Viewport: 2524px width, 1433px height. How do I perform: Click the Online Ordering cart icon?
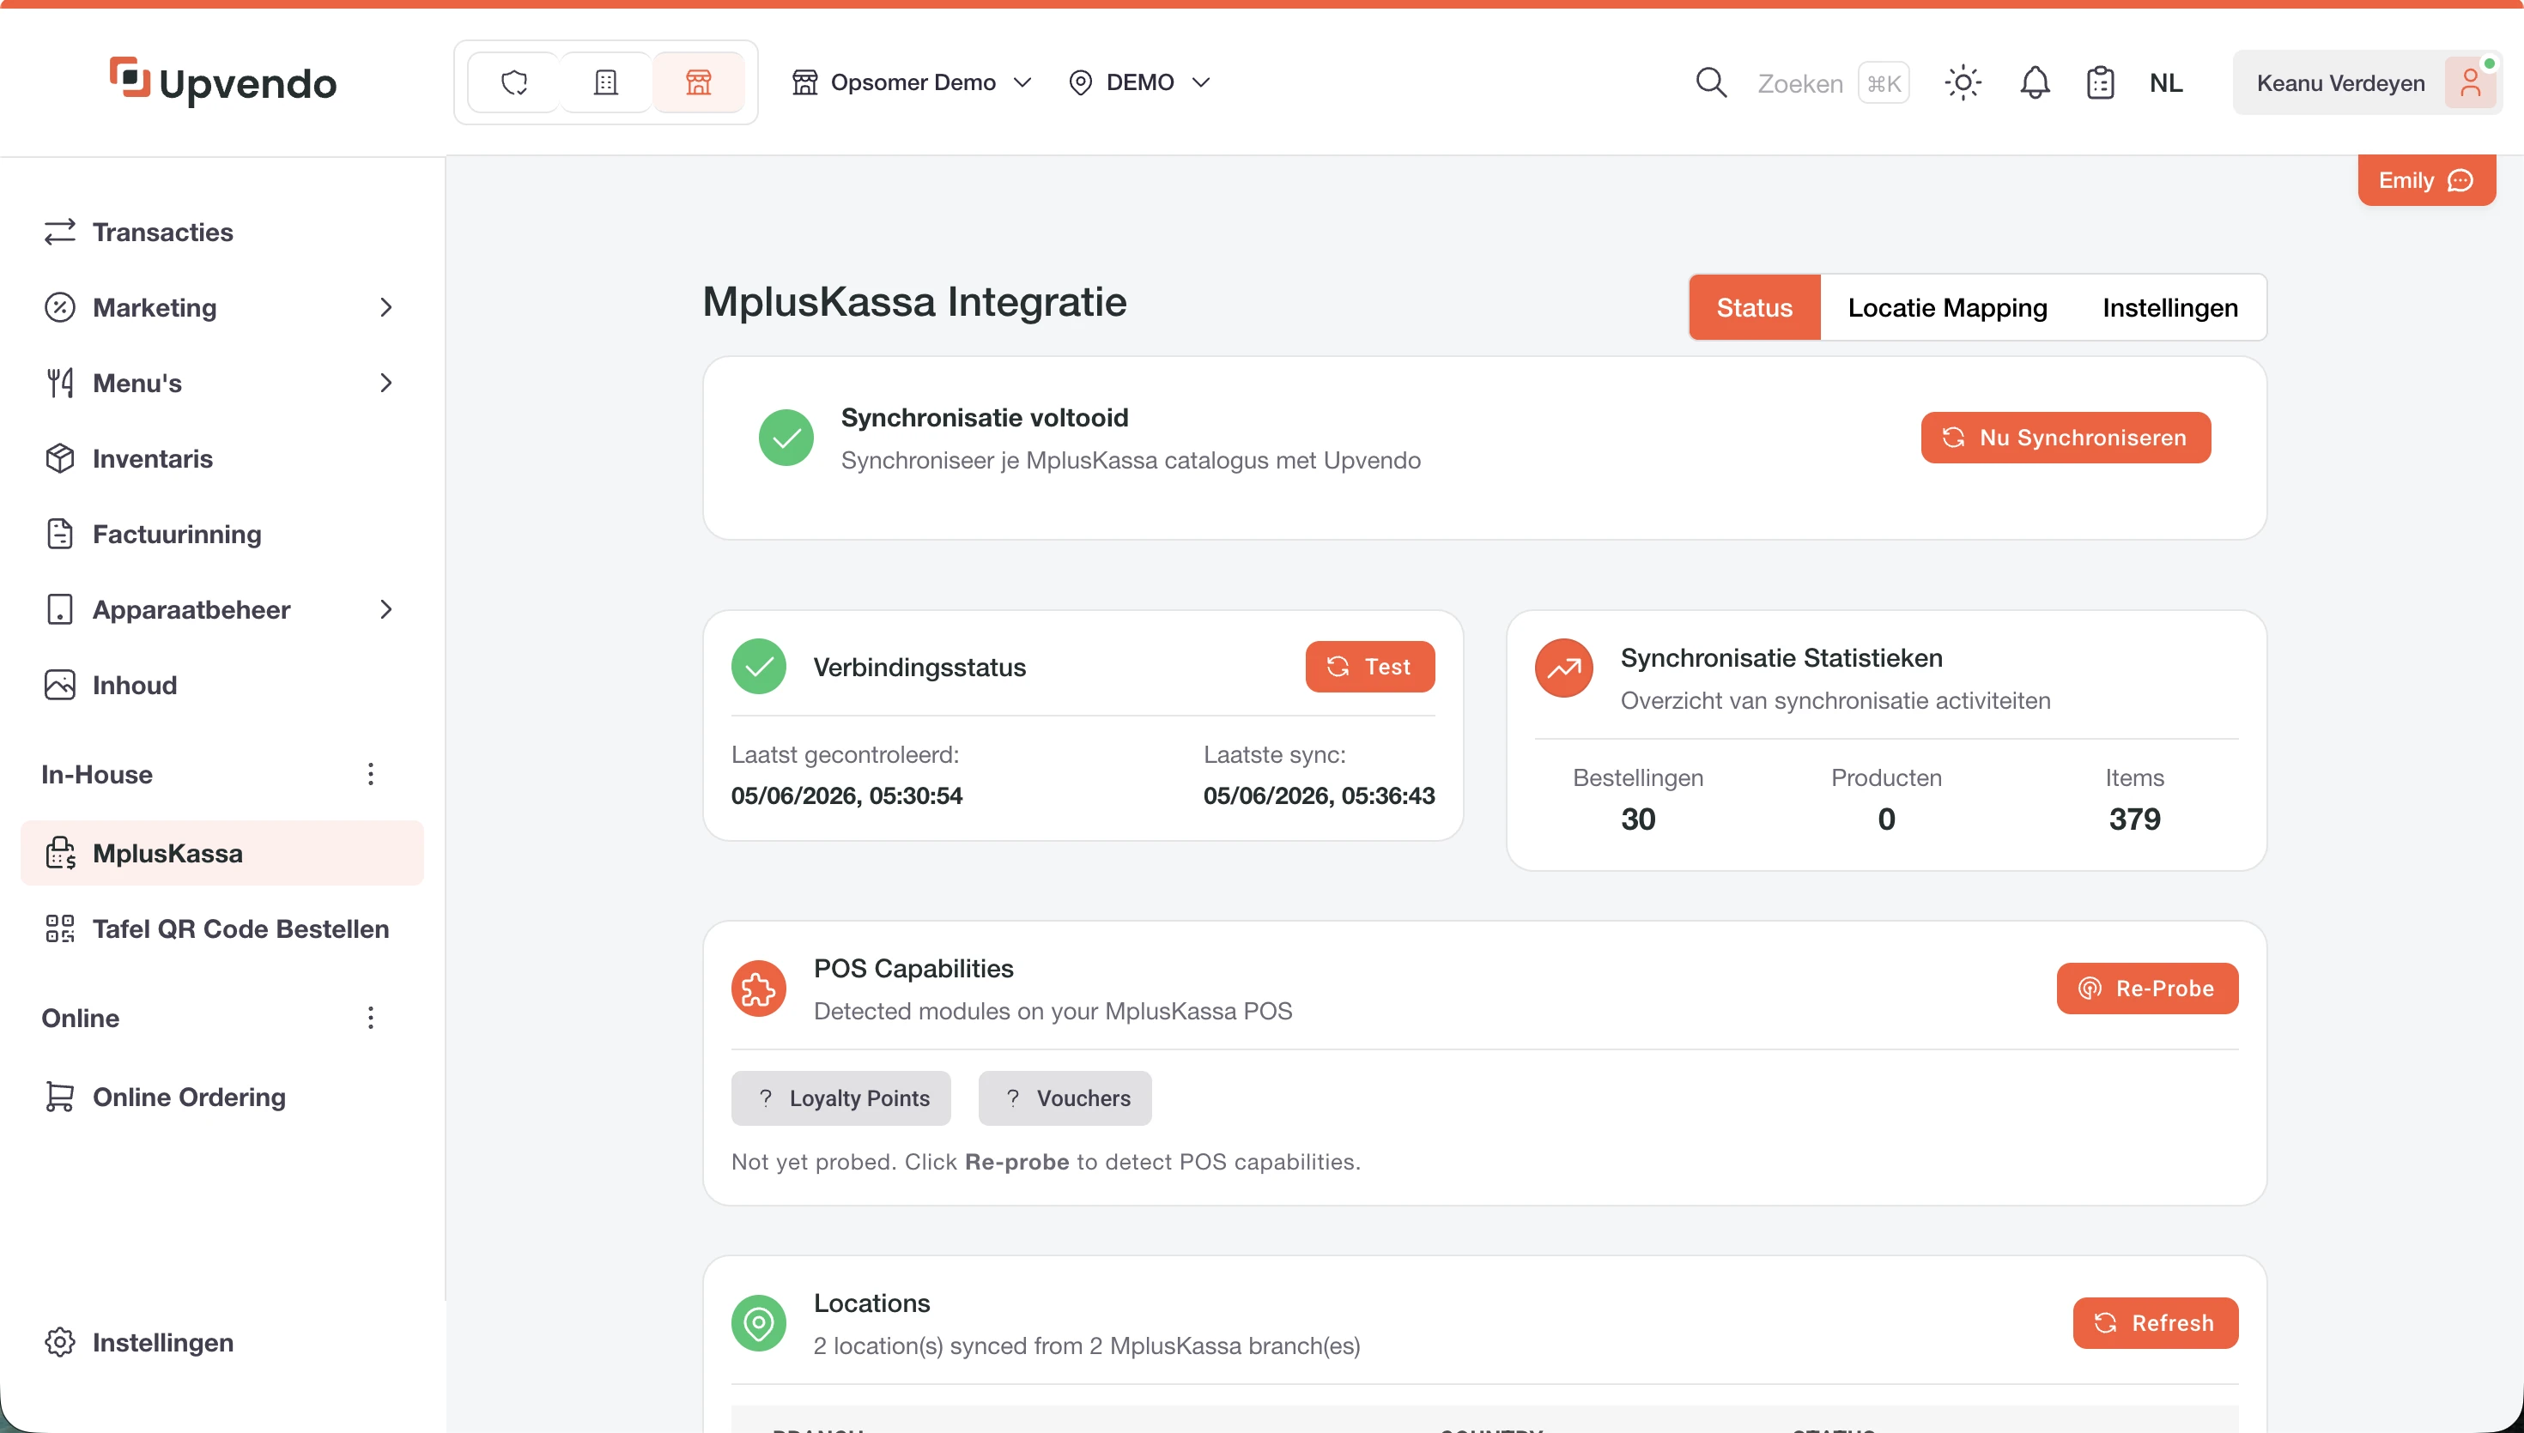(60, 1097)
